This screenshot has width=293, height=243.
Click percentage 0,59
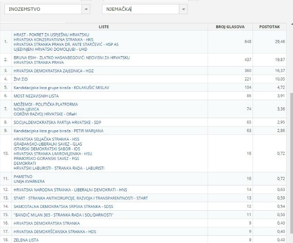(281, 198)
